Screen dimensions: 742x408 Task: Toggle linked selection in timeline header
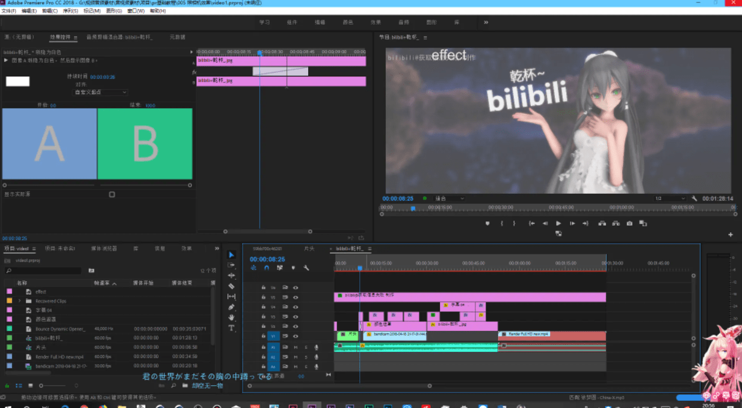(280, 268)
